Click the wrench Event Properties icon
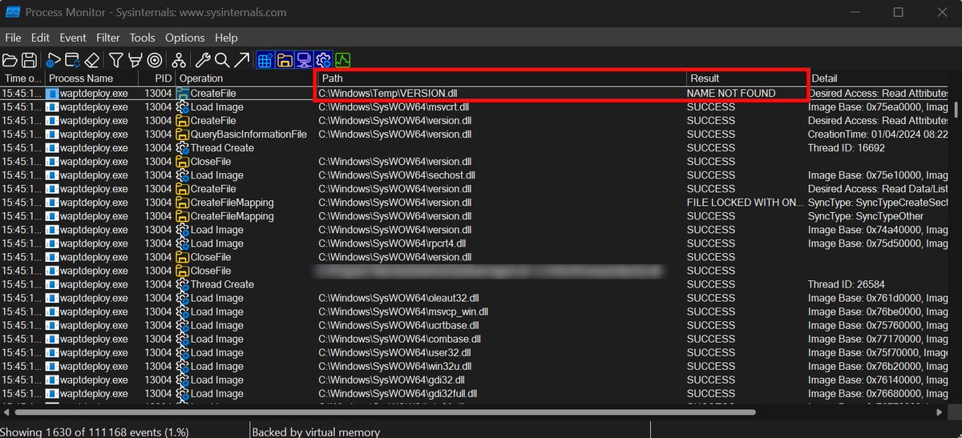Viewport: 962px width, 438px height. pos(203,60)
